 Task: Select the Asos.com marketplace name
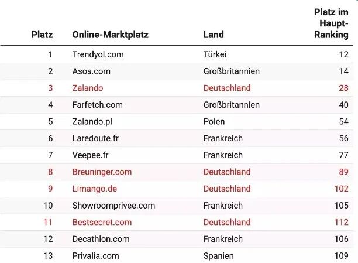(x=91, y=71)
